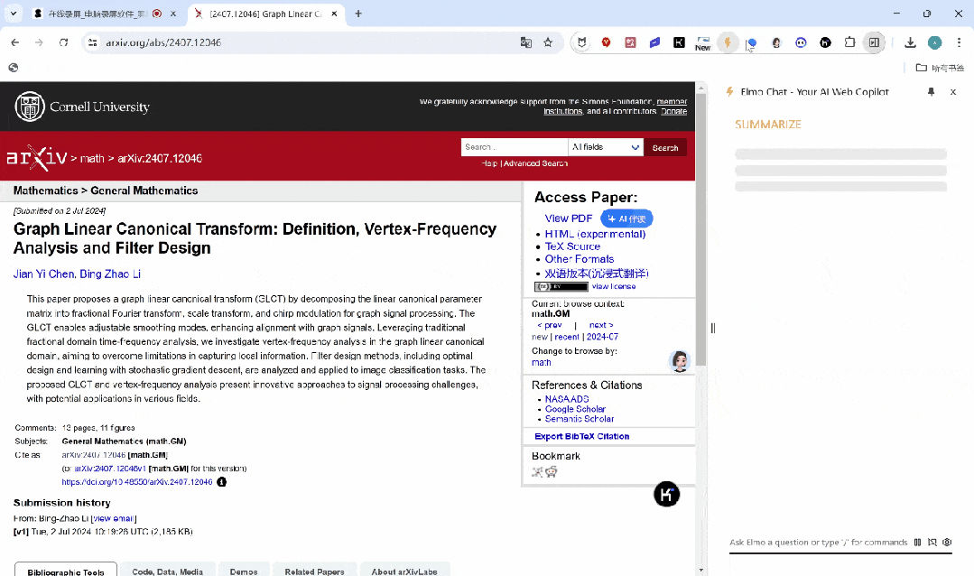Click the Ask Elmo question input field

[817, 543]
